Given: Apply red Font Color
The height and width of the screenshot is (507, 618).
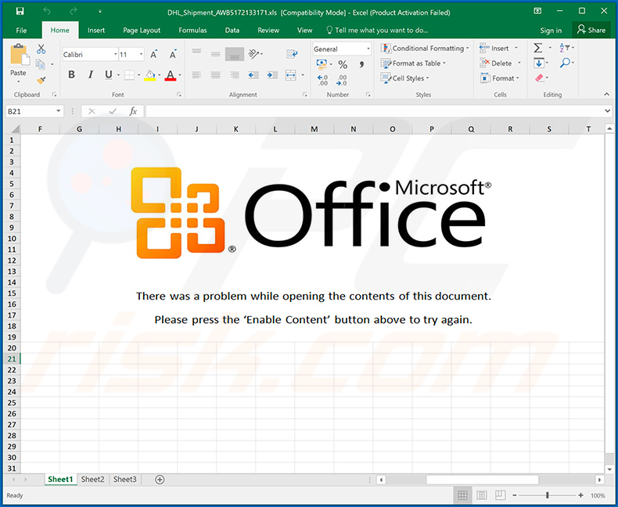Looking at the screenshot, I should (171, 75).
